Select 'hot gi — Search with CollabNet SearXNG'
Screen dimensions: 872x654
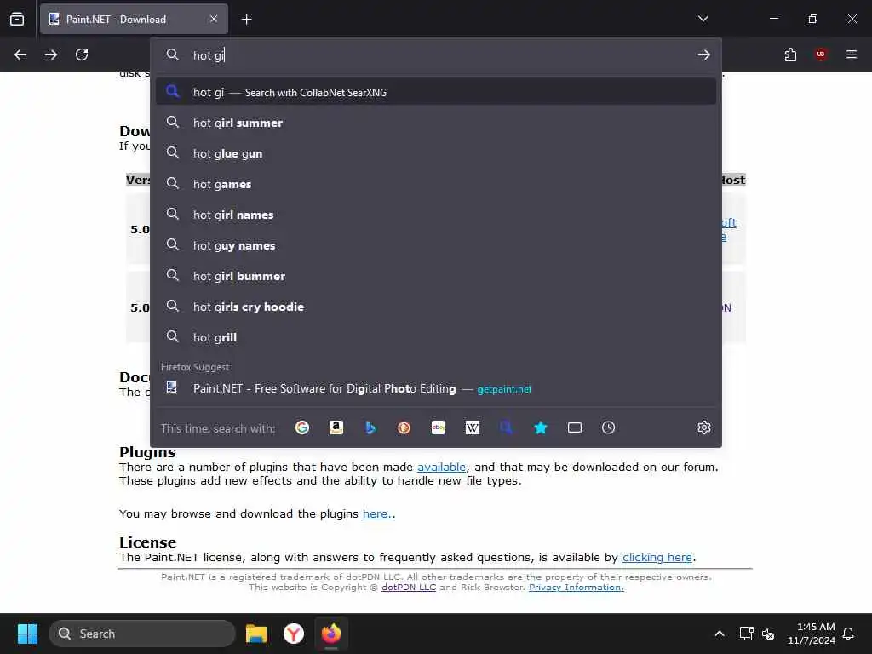[436, 92]
